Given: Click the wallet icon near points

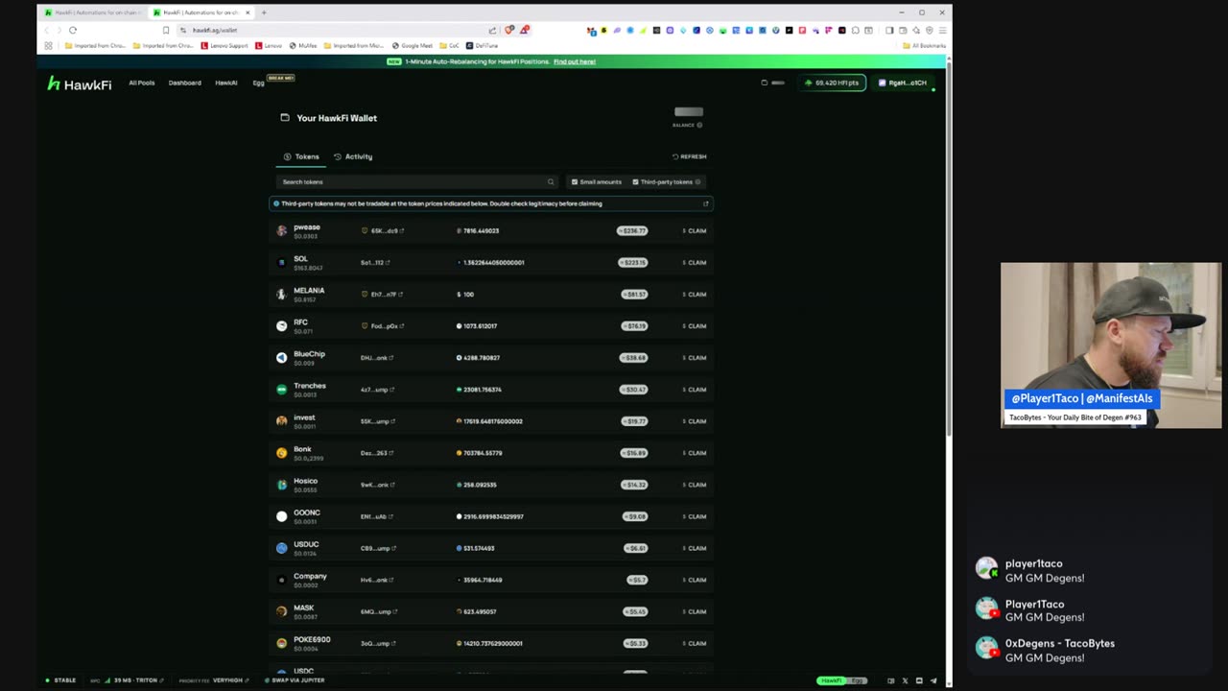Looking at the screenshot, I should click(x=765, y=83).
